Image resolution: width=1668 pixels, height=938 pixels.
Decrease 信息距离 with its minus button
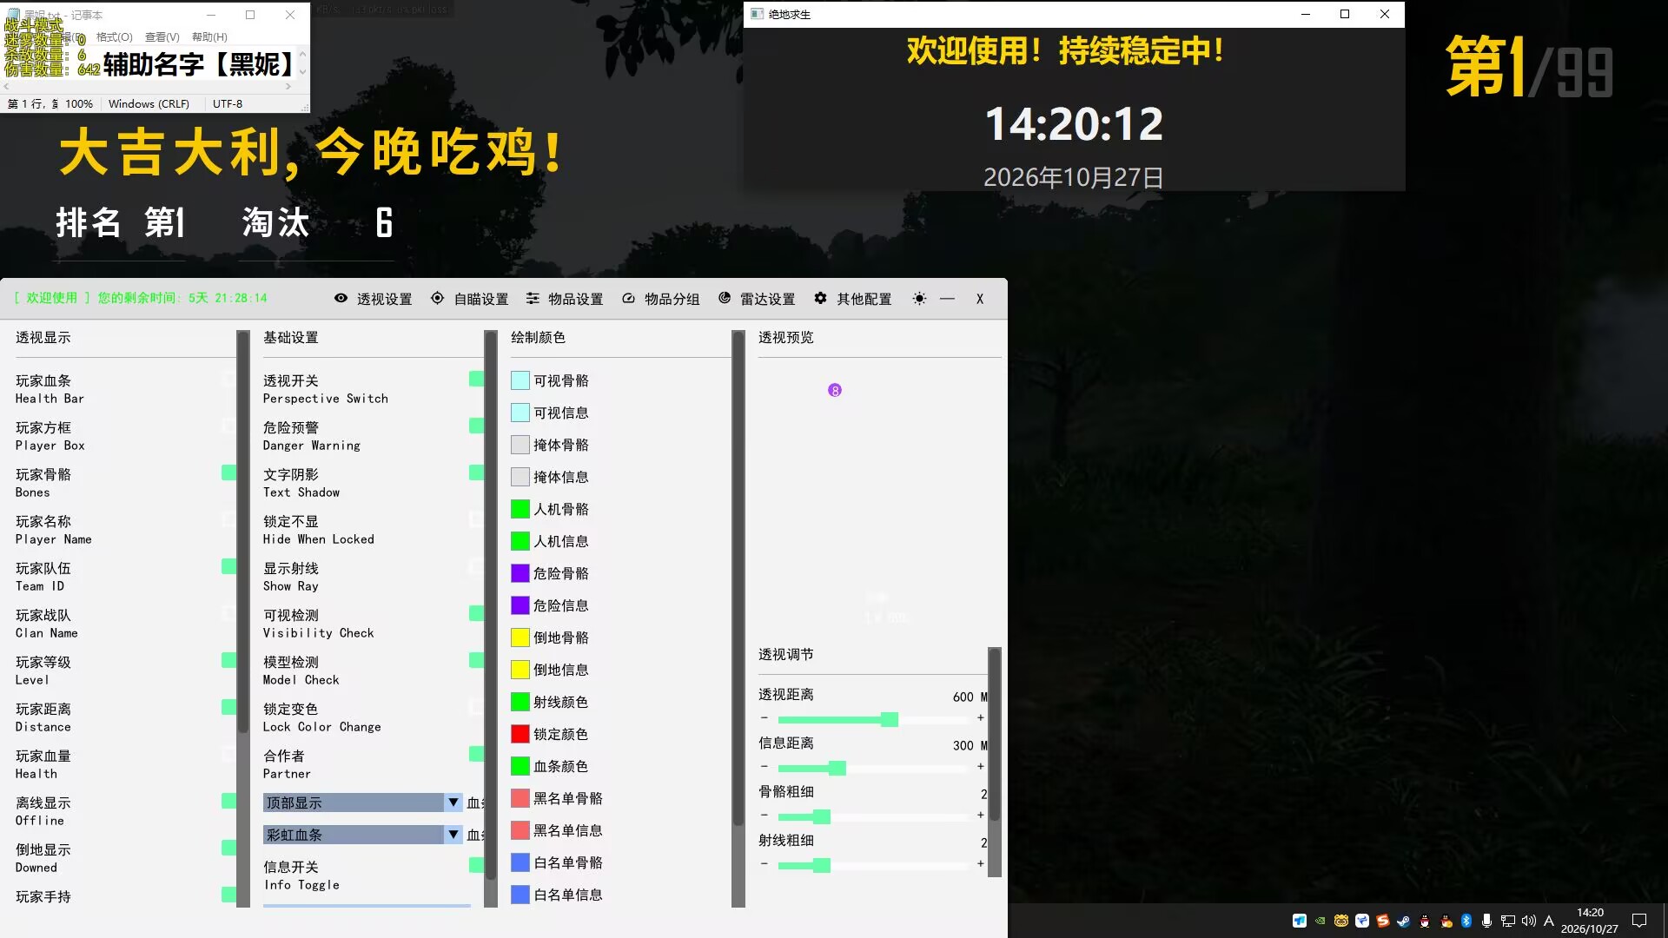pos(764,767)
